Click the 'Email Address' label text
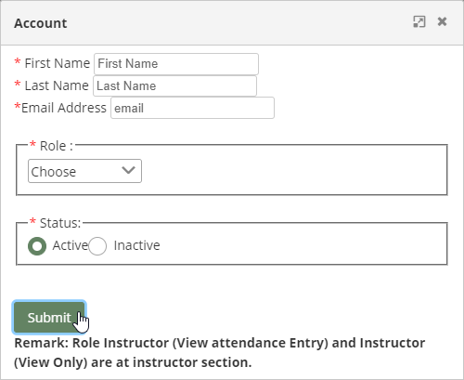Viewport: 464px width, 380px height. (x=64, y=108)
